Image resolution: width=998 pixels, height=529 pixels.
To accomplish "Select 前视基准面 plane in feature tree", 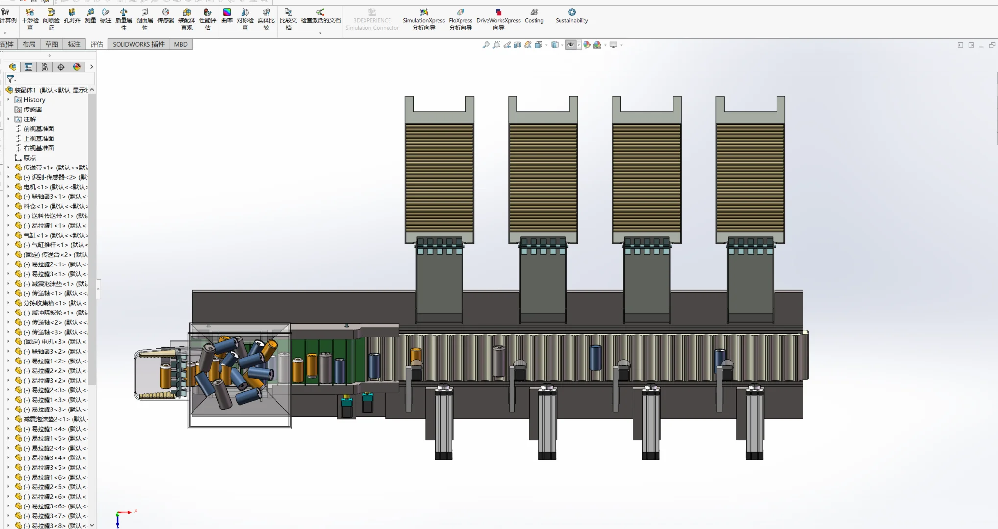I will pos(39,129).
